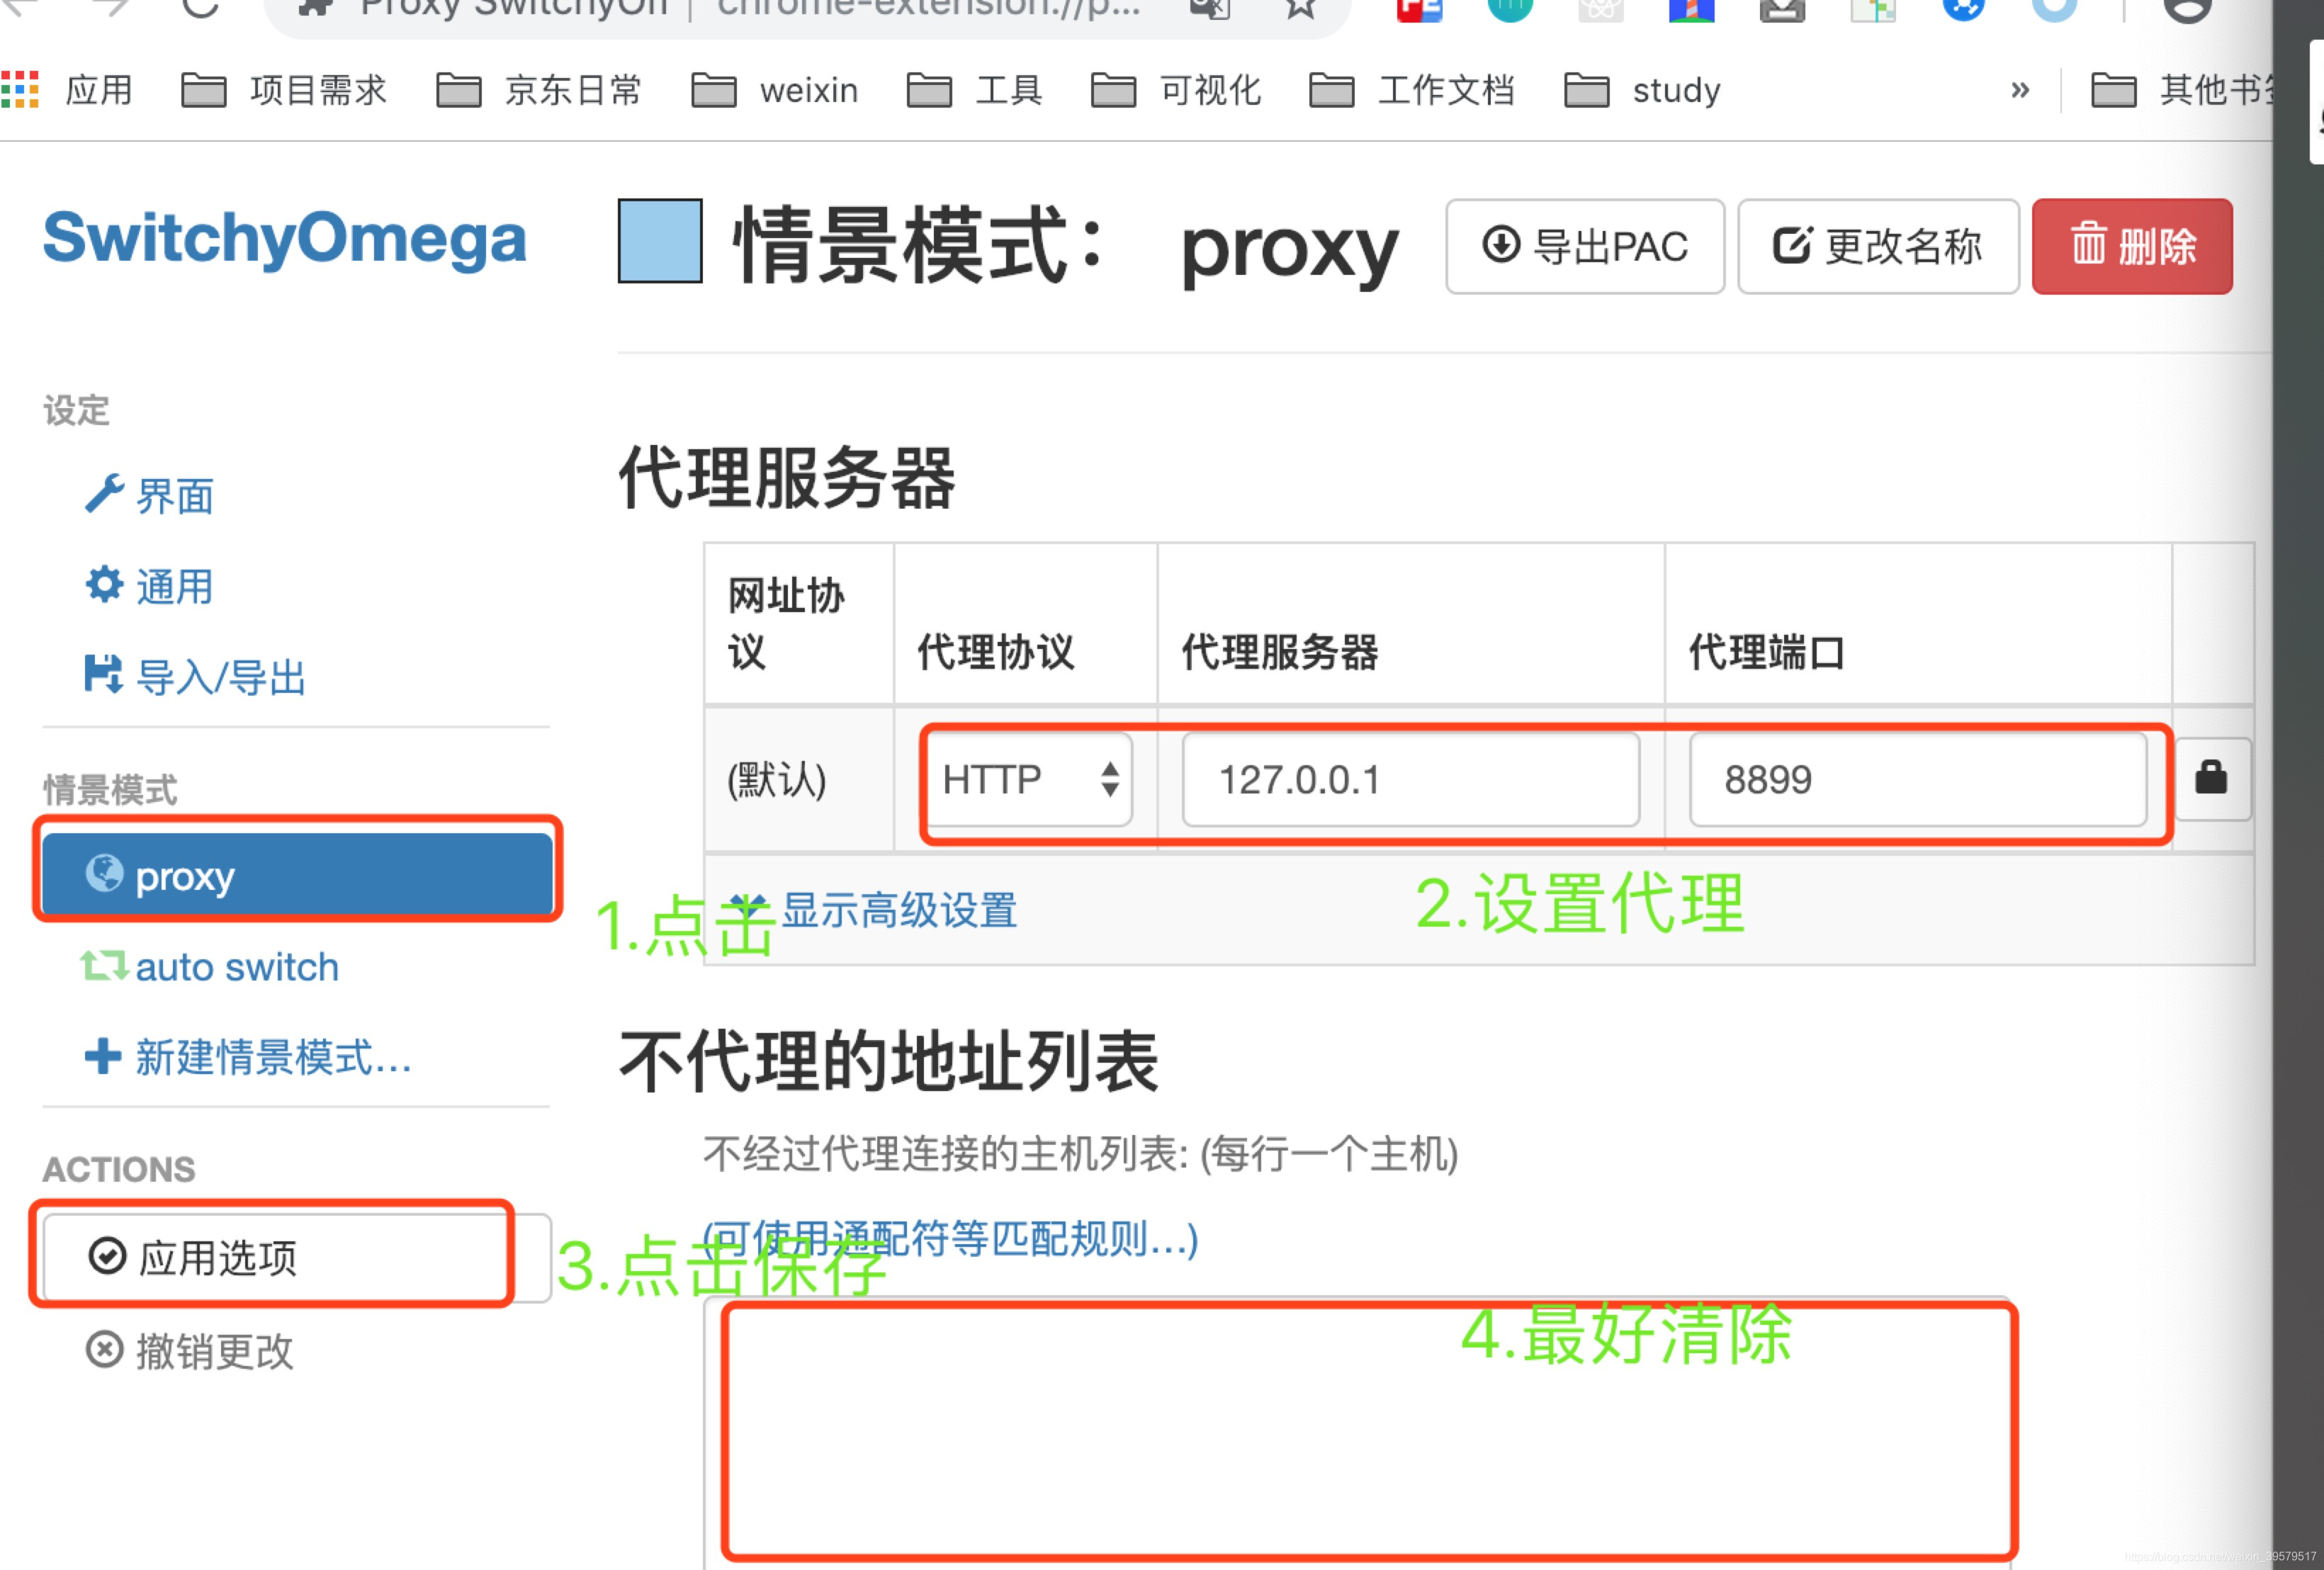
Task: Click the SwitchyOmega logo title
Action: [x=284, y=238]
